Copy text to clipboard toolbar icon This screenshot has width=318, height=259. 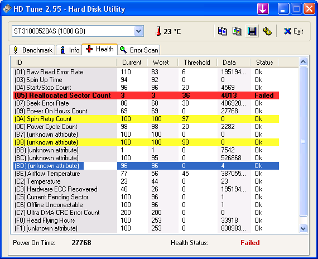[222, 31]
